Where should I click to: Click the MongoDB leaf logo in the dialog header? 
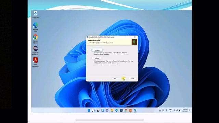point(134,42)
